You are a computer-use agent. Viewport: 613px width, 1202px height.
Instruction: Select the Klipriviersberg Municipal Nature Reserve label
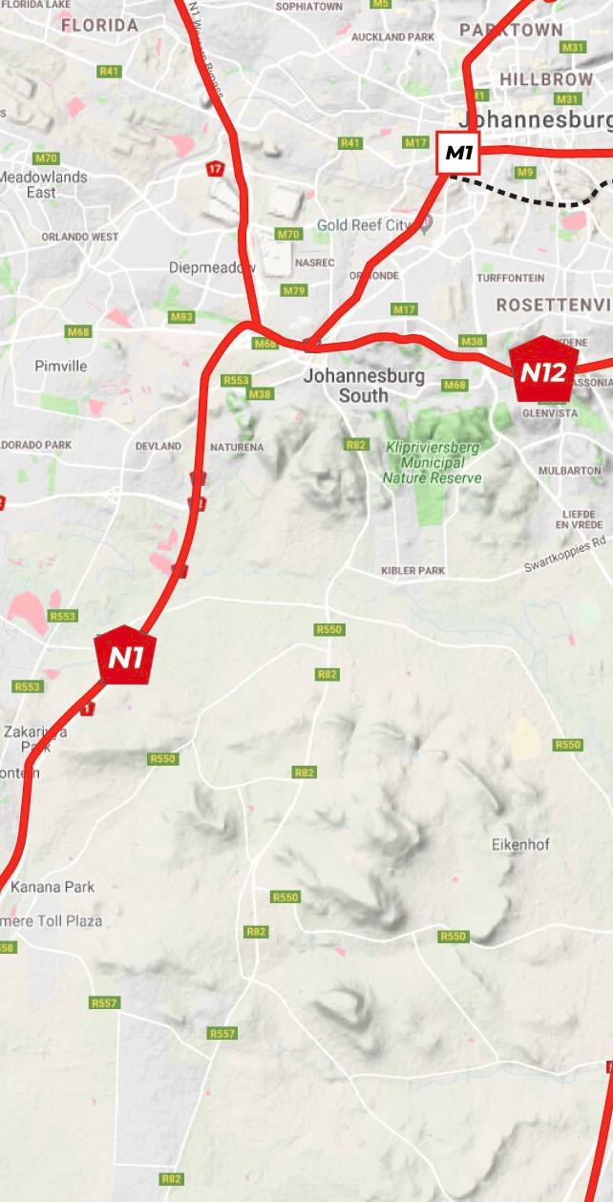[433, 462]
